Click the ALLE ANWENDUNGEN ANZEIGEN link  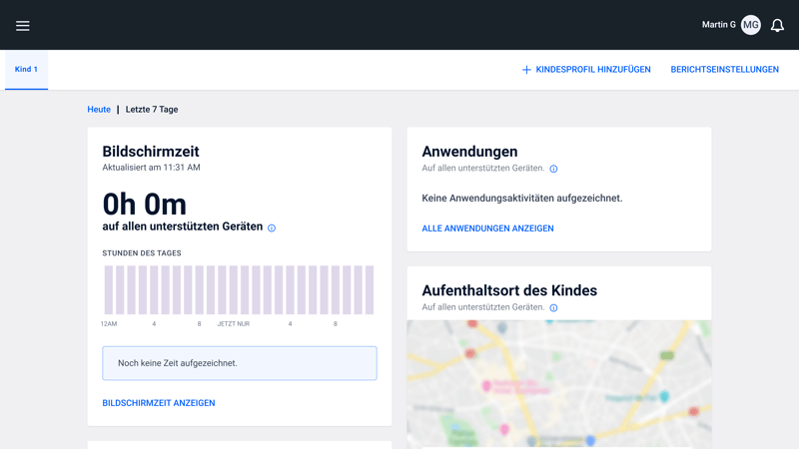tap(487, 228)
